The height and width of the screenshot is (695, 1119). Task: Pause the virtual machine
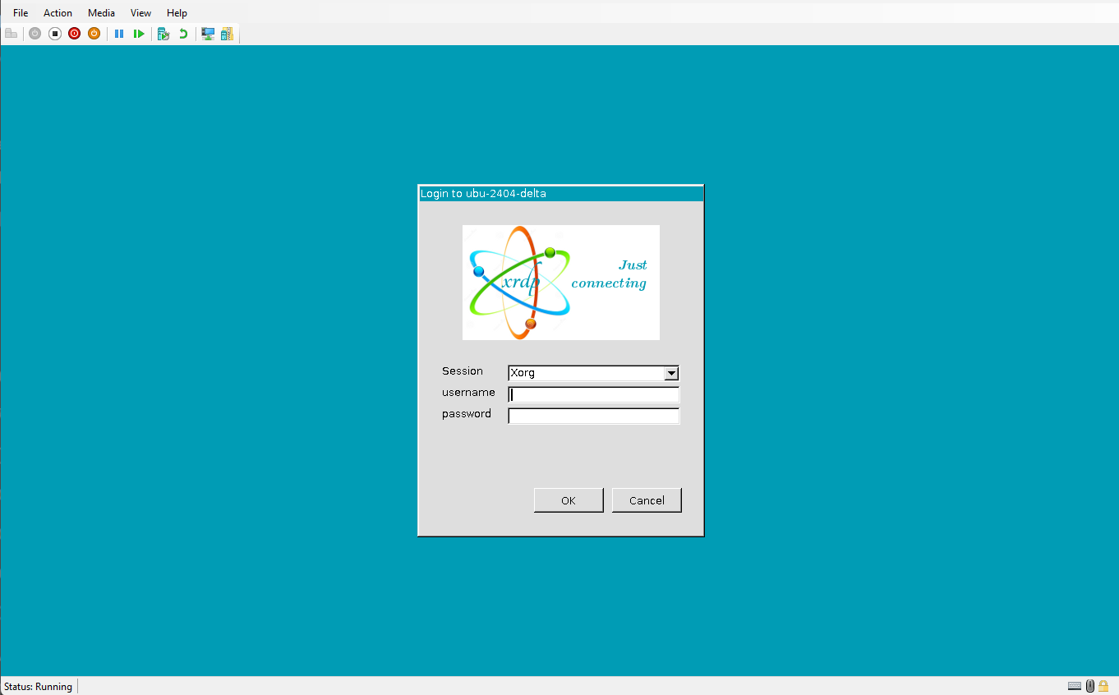[x=119, y=34]
